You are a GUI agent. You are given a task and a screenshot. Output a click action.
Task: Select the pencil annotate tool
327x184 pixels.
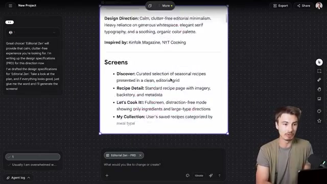(x=319, y=80)
